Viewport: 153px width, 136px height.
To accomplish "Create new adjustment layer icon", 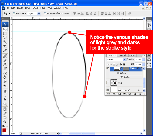I will (125, 94).
